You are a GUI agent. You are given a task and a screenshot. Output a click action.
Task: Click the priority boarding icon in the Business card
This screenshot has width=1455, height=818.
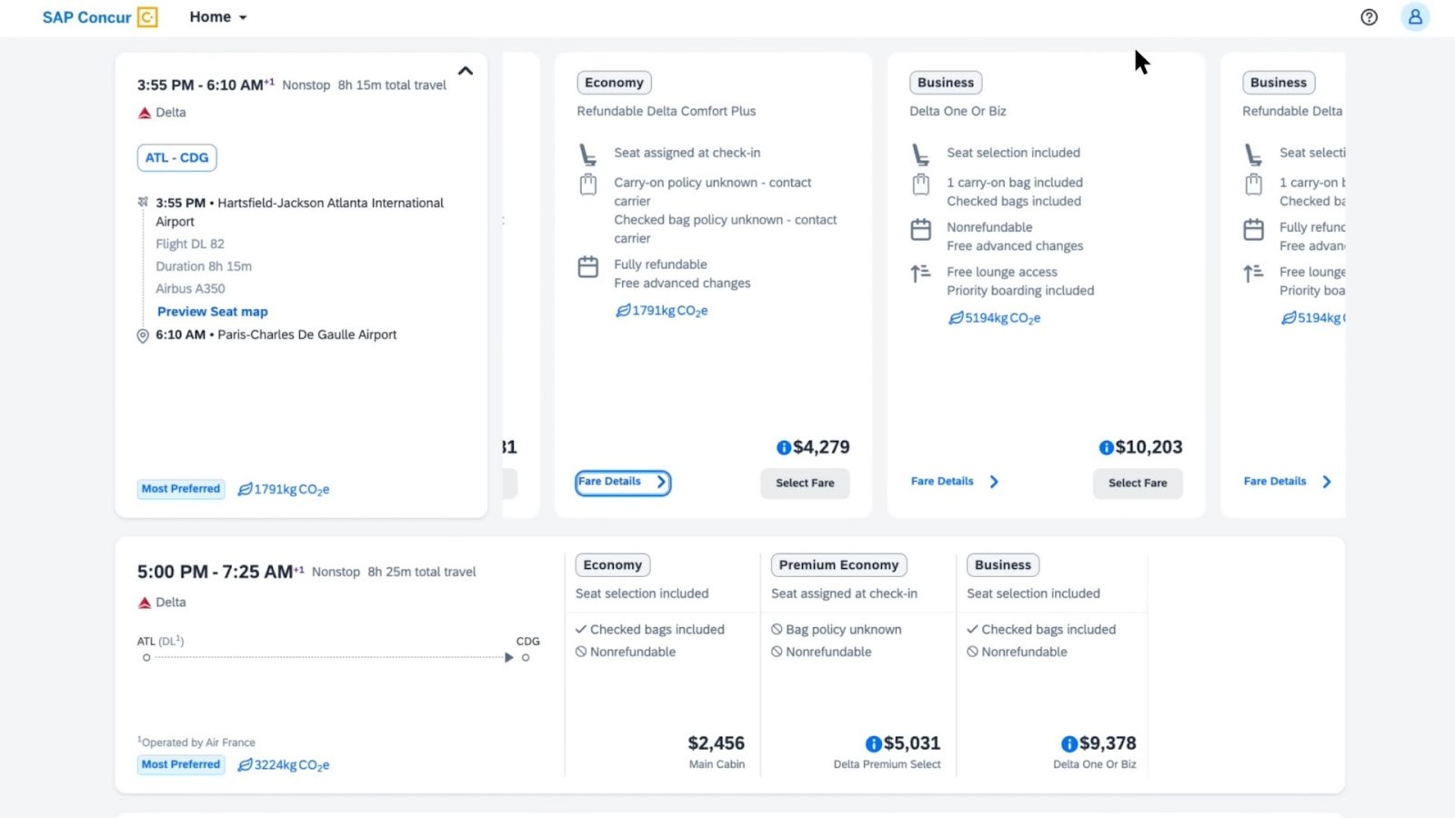click(x=921, y=273)
